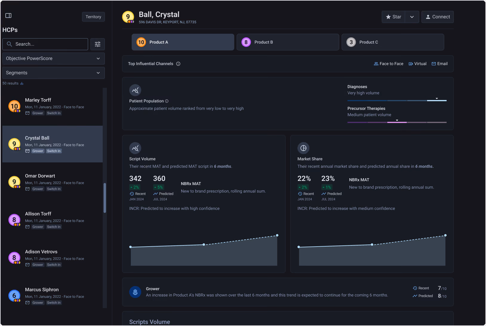Viewport: 486px width, 326px height.
Task: Click the envelope icon under Omar Dorwart
Action: [x=27, y=189]
